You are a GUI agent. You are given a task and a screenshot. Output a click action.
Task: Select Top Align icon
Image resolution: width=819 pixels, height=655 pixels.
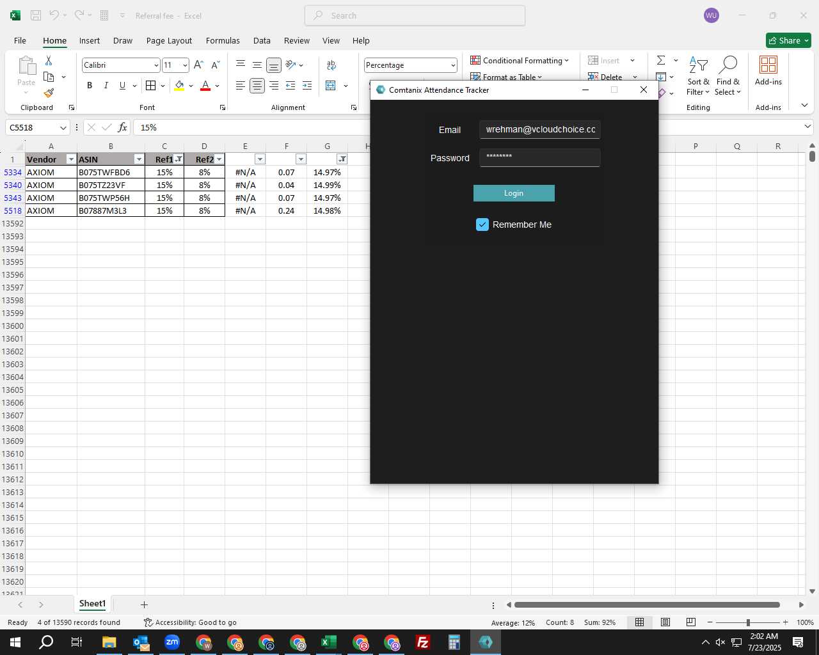pos(241,65)
